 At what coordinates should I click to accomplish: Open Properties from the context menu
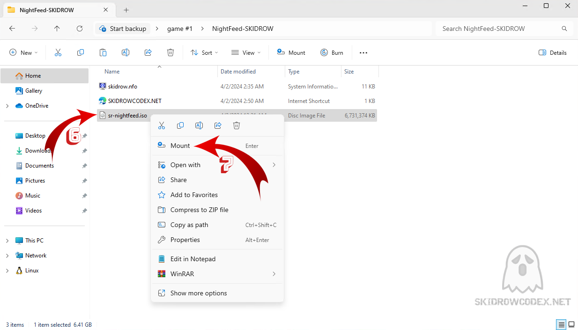click(x=217, y=240)
